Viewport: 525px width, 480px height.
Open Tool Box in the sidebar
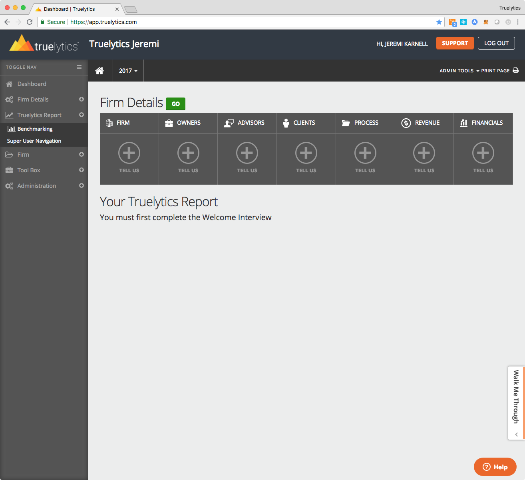29,170
